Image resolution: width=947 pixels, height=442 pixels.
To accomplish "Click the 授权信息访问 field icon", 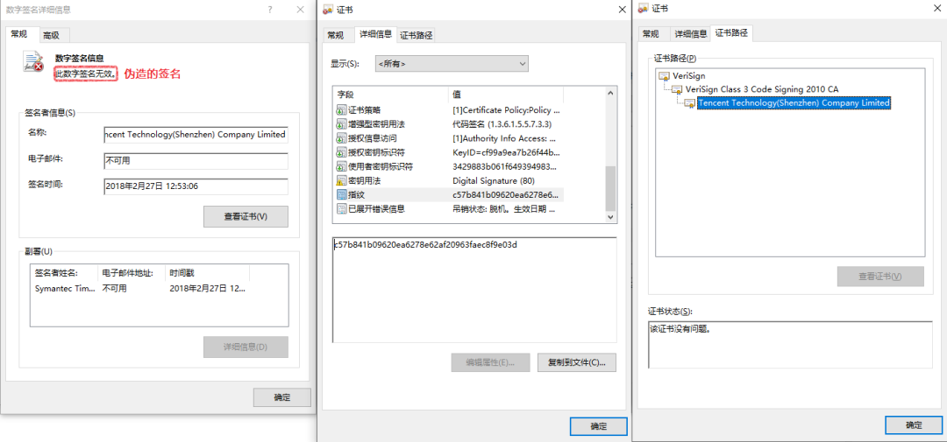I will point(342,138).
